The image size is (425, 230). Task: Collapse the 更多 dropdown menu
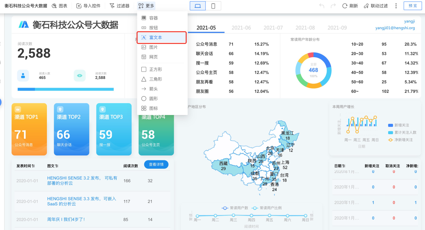coord(146,6)
